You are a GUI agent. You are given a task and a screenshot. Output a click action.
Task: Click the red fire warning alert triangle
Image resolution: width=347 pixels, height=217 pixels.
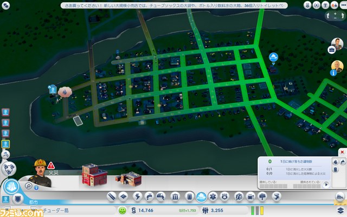(51, 165)
